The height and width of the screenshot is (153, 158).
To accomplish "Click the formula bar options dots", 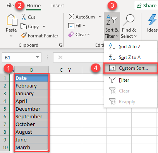I will 47,57.
